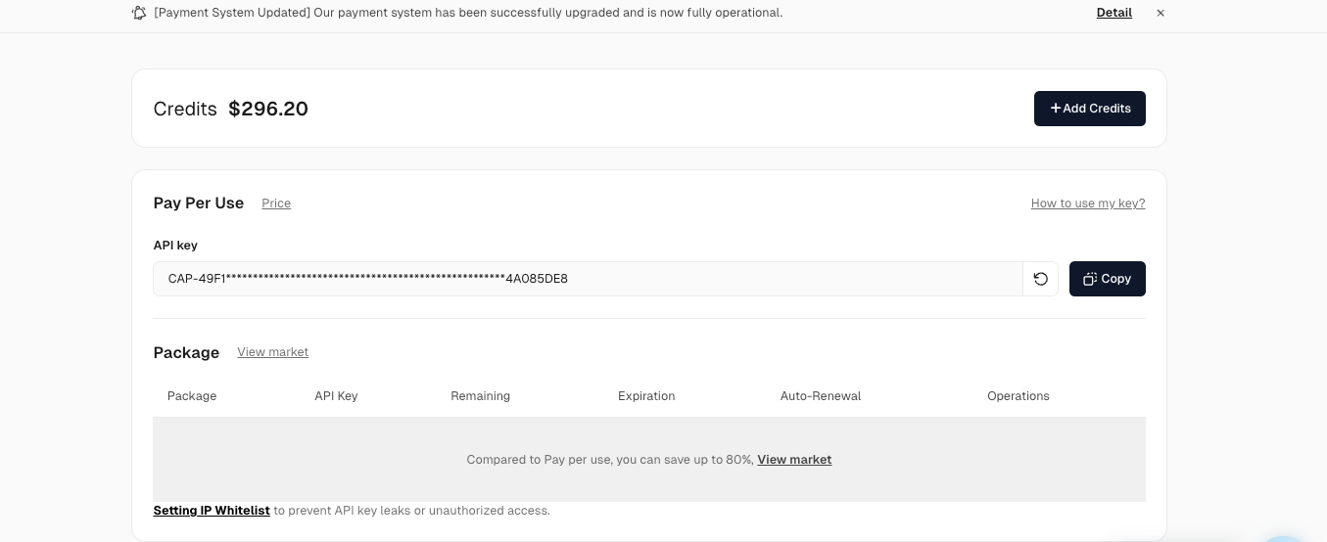The image size is (1327, 542).
Task: Open the 'How to use my key?' link
Action: 1087,203
